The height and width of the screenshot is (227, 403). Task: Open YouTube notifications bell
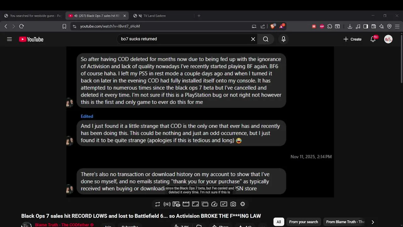[x=373, y=39]
